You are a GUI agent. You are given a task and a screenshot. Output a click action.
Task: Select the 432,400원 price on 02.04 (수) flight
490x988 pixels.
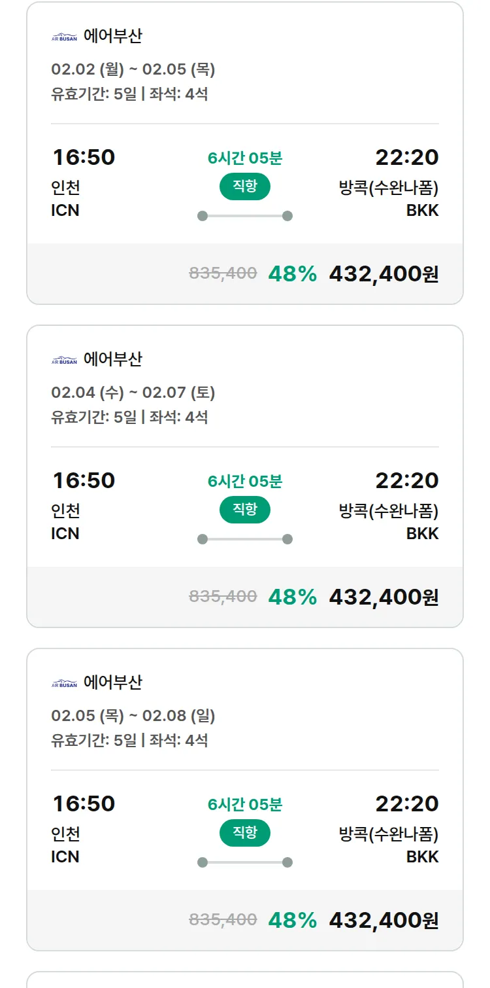[x=384, y=597]
